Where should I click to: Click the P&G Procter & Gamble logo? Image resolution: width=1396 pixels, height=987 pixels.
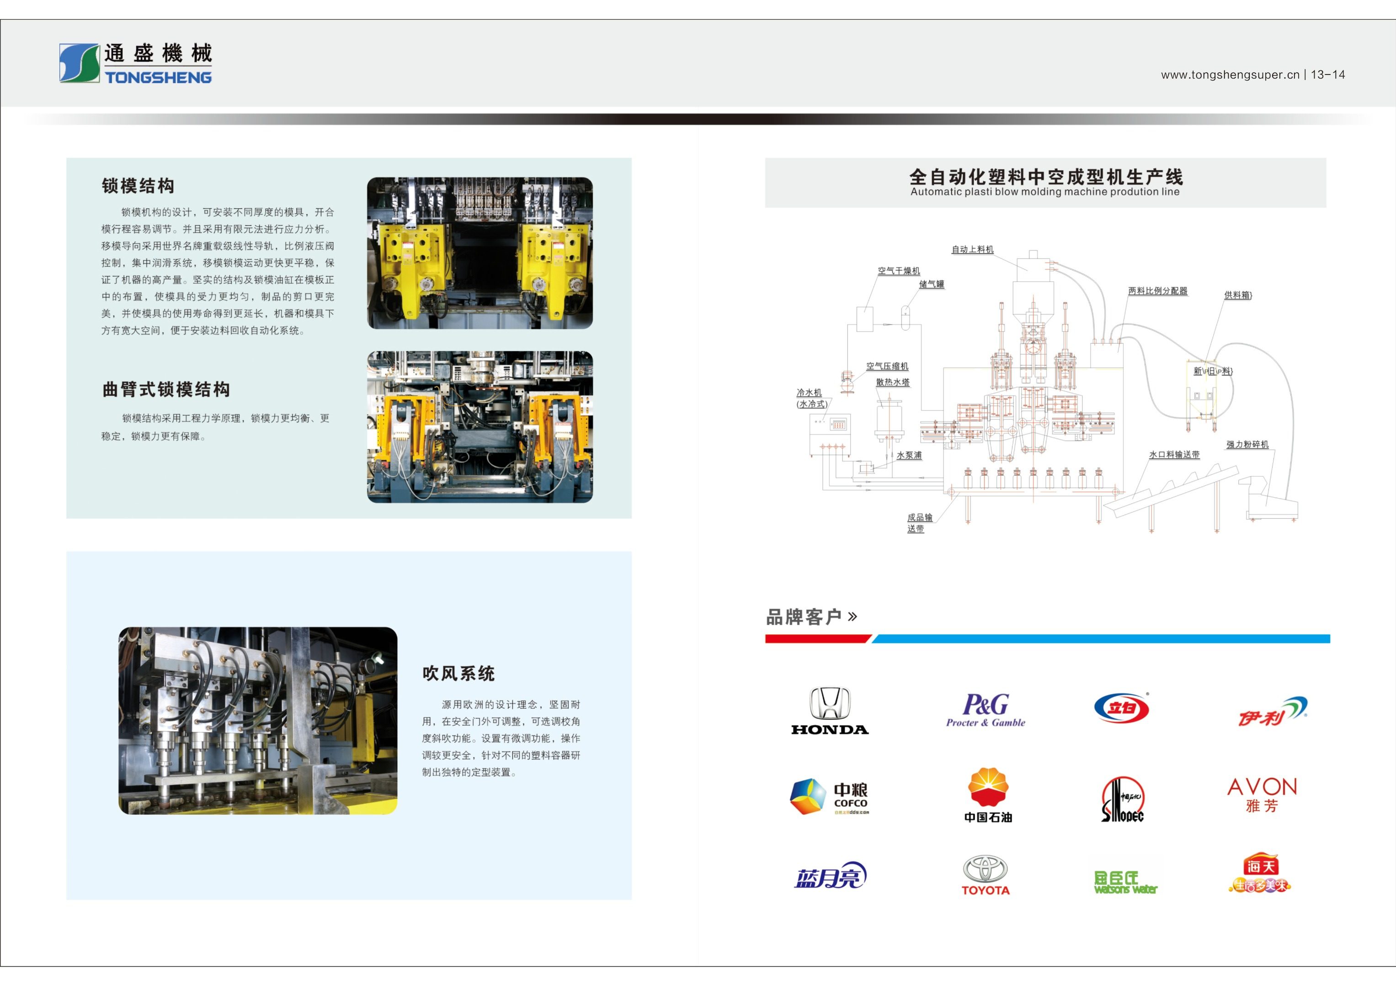coord(986,710)
